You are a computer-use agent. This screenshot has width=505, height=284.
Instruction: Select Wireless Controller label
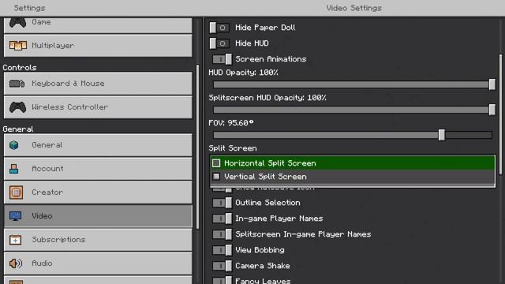(70, 107)
